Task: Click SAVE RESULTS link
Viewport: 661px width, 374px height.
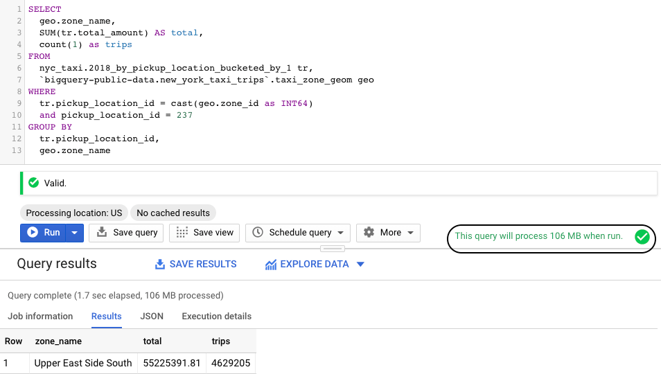Action: [196, 264]
